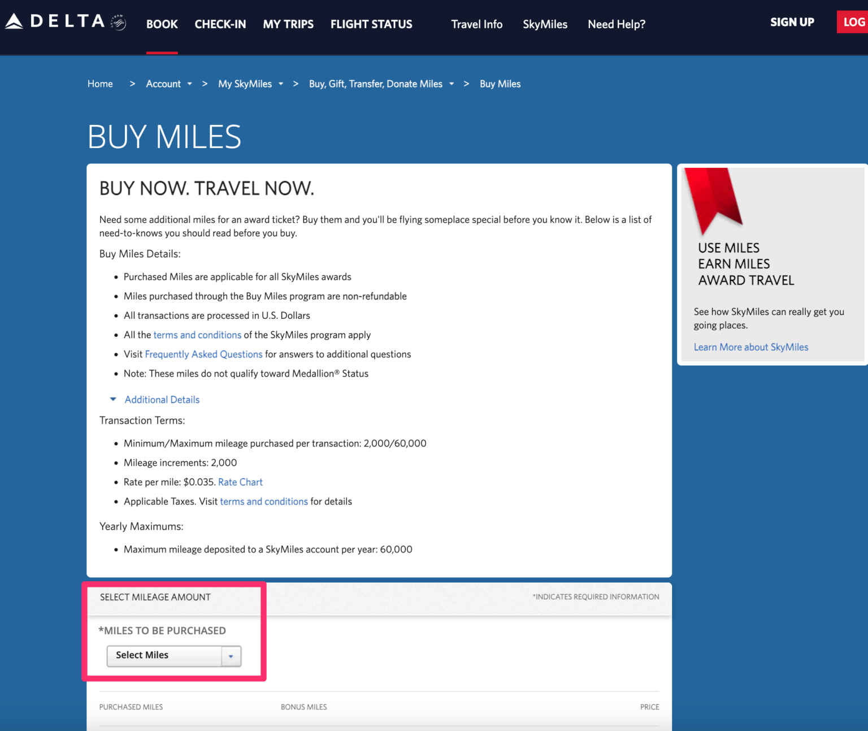
Task: Expand the Account breadcrumb dropdown
Action: tap(190, 84)
